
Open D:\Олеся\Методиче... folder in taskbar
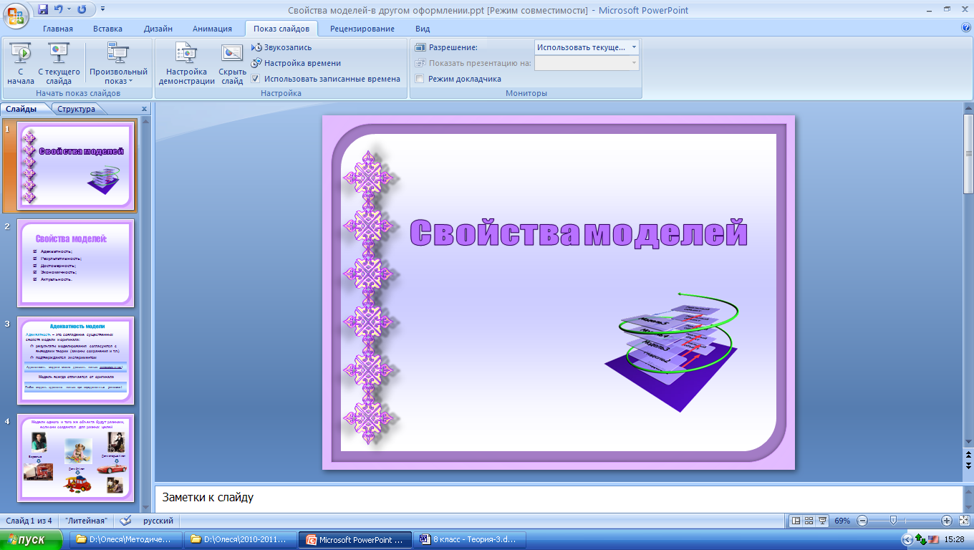point(126,540)
